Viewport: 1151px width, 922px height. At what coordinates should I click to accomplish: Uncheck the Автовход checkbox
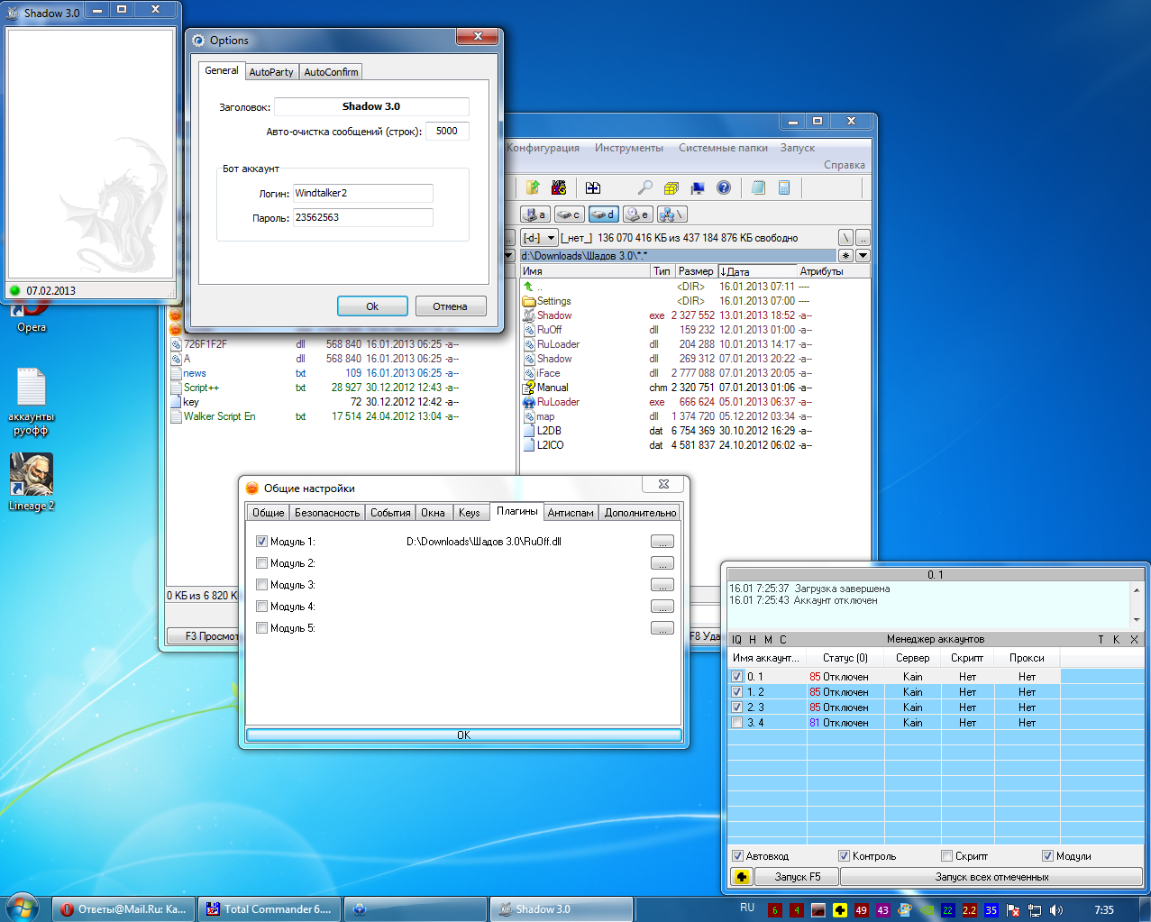coord(737,856)
